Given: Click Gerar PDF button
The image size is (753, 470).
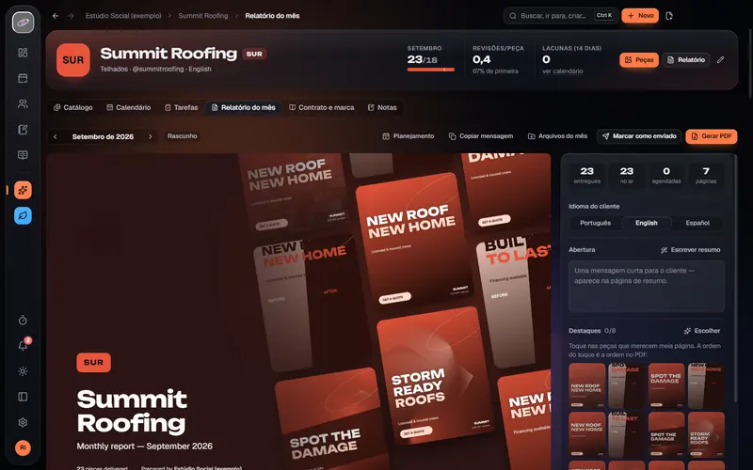Looking at the screenshot, I should point(712,136).
